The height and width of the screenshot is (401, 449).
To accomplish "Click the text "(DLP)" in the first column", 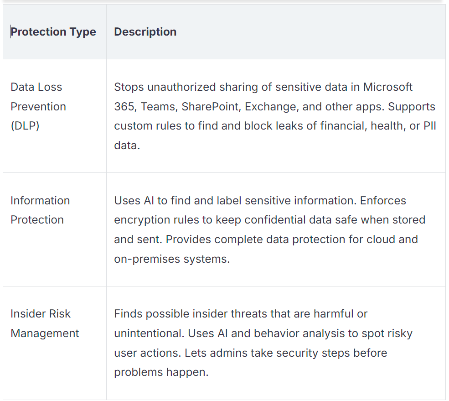I will coord(25,126).
